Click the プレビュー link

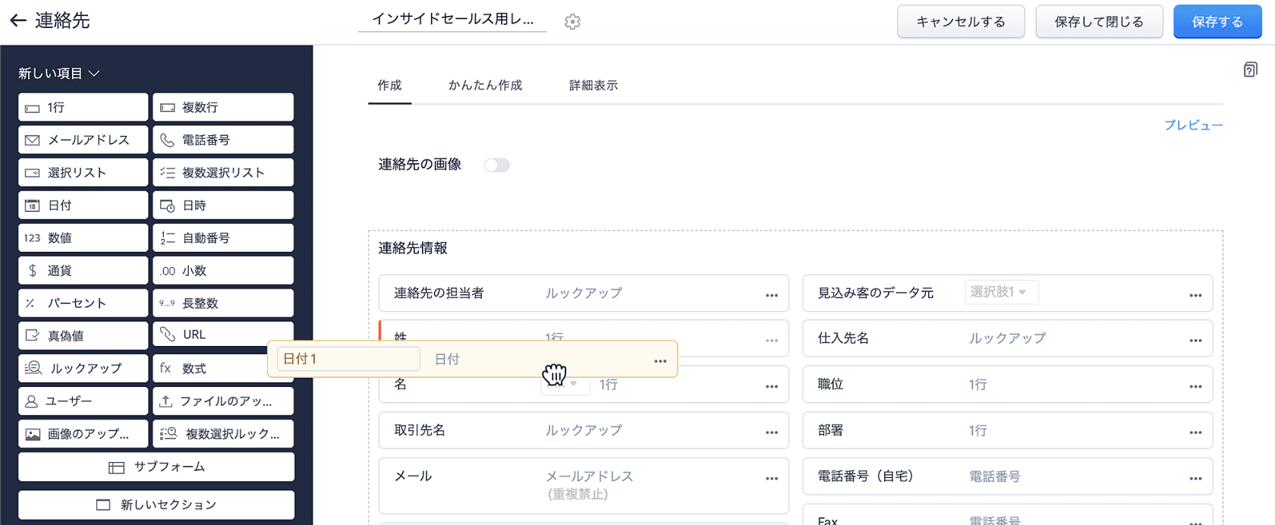[x=1193, y=125]
